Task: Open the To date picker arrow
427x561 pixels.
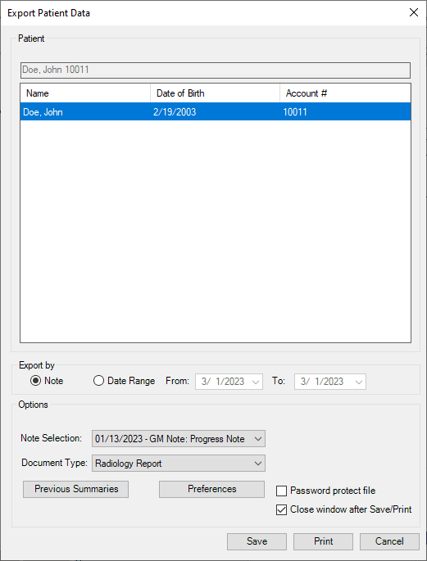Action: [359, 382]
